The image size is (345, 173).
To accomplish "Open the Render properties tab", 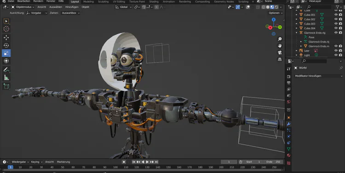I will [289, 76].
